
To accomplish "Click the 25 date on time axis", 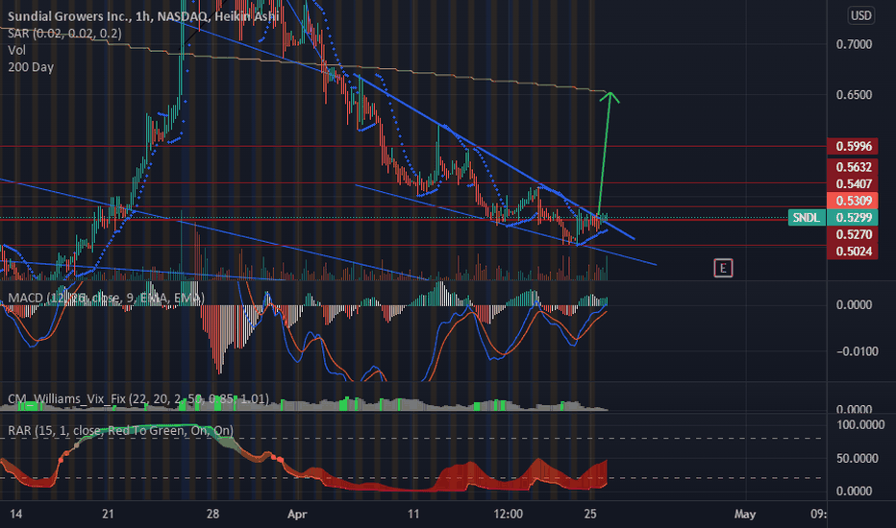I will point(590,514).
